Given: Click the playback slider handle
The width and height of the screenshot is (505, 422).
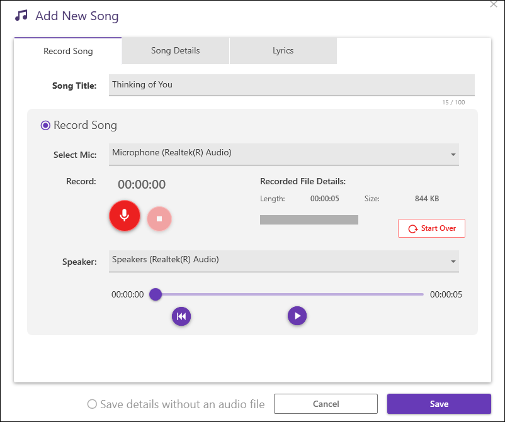Looking at the screenshot, I should pyautogui.click(x=156, y=294).
